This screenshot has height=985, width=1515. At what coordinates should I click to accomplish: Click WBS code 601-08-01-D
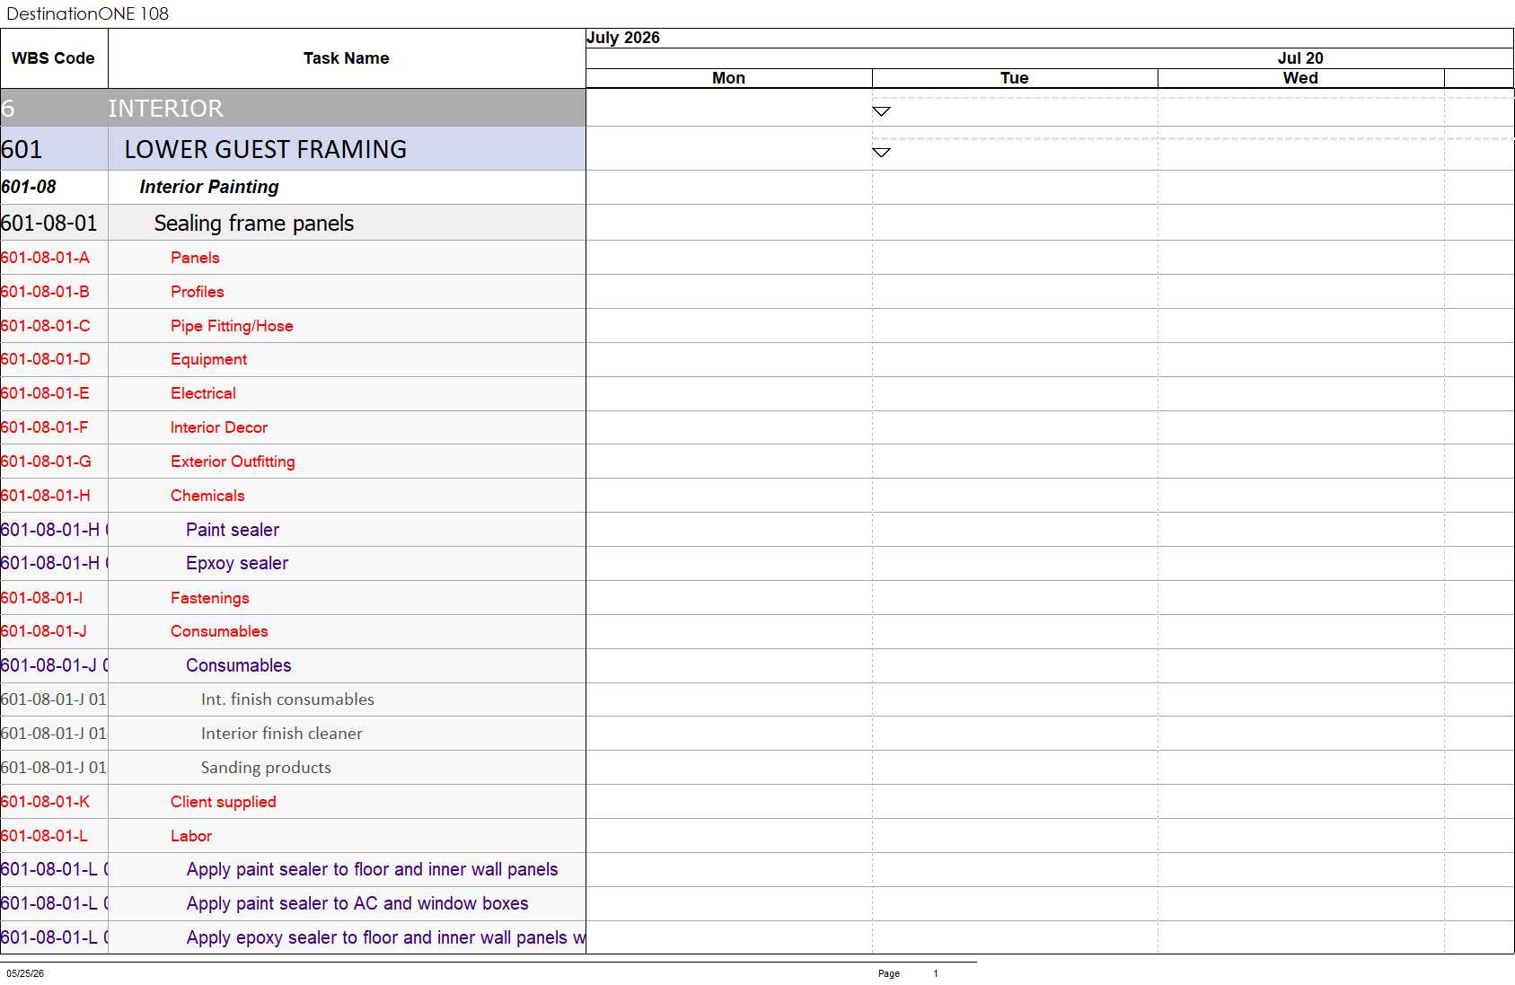(x=46, y=359)
